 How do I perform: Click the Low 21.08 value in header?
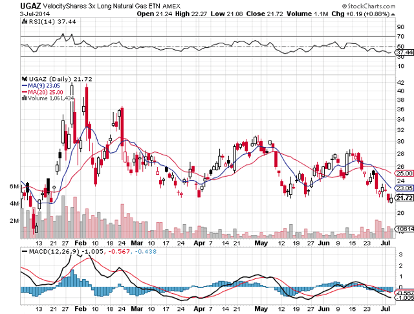[x=226, y=14]
